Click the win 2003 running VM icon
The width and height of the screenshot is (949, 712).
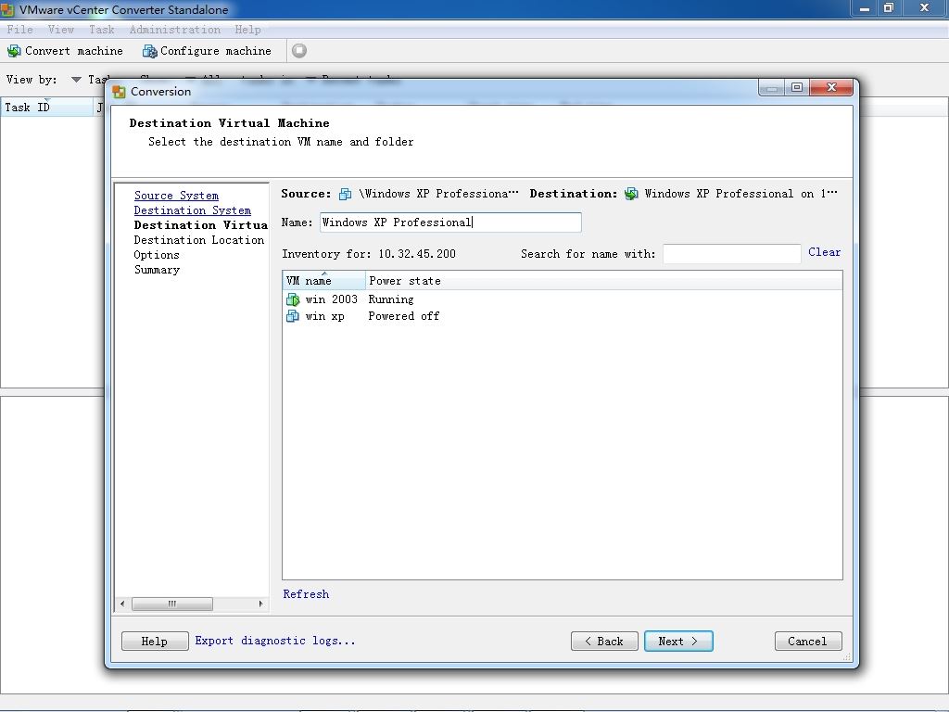coord(293,299)
